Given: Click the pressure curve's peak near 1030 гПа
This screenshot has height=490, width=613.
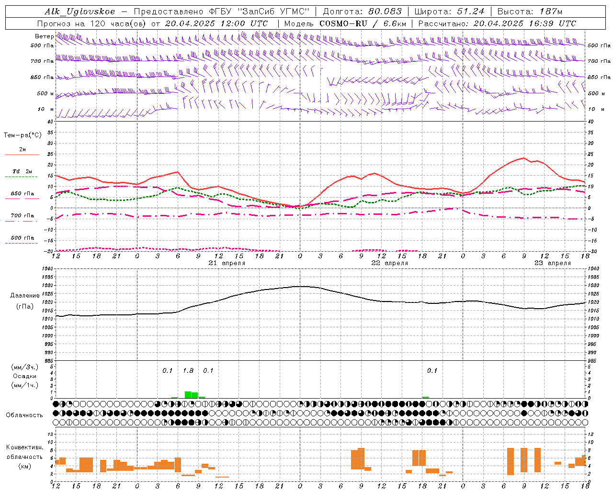Looking at the screenshot, I should [x=301, y=286].
